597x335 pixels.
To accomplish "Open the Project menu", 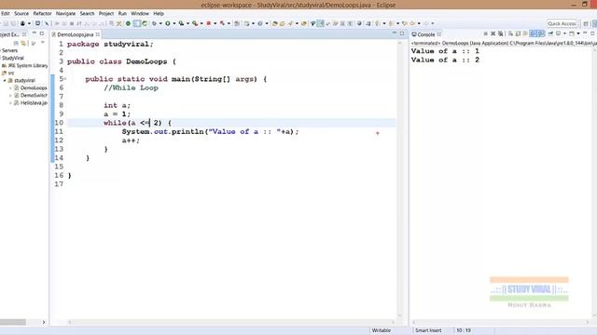I will pos(106,13).
